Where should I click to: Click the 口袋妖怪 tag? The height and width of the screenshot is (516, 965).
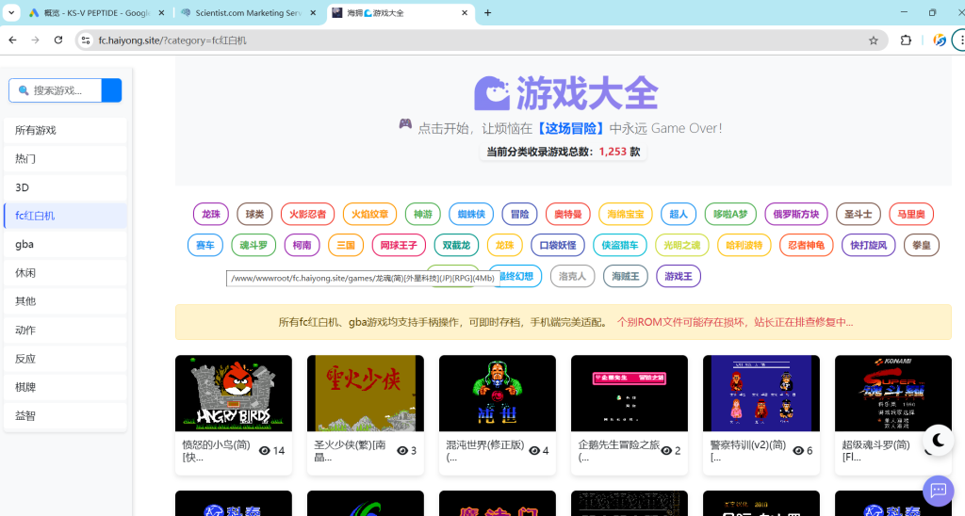tap(558, 245)
